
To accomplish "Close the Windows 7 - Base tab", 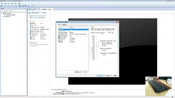I will pos(52,9).
